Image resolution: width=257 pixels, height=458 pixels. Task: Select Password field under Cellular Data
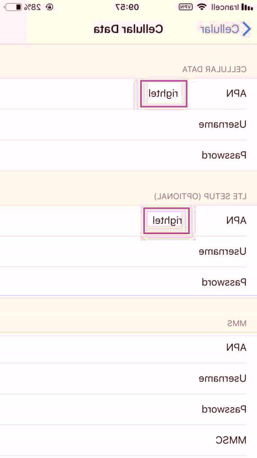tap(128, 156)
